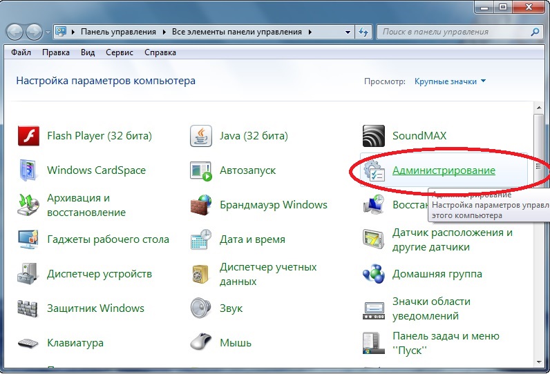
Task: Click the SoundMAX icon
Action: pyautogui.click(x=373, y=136)
